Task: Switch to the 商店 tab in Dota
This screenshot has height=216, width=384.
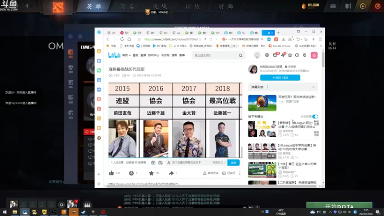Action: click(127, 6)
